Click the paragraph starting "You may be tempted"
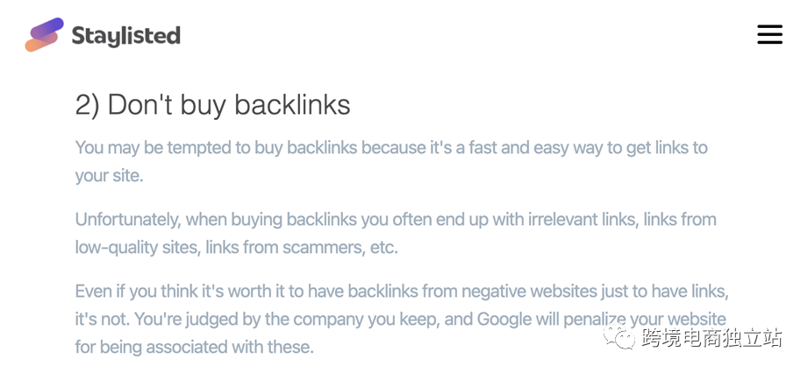 [x=391, y=162]
